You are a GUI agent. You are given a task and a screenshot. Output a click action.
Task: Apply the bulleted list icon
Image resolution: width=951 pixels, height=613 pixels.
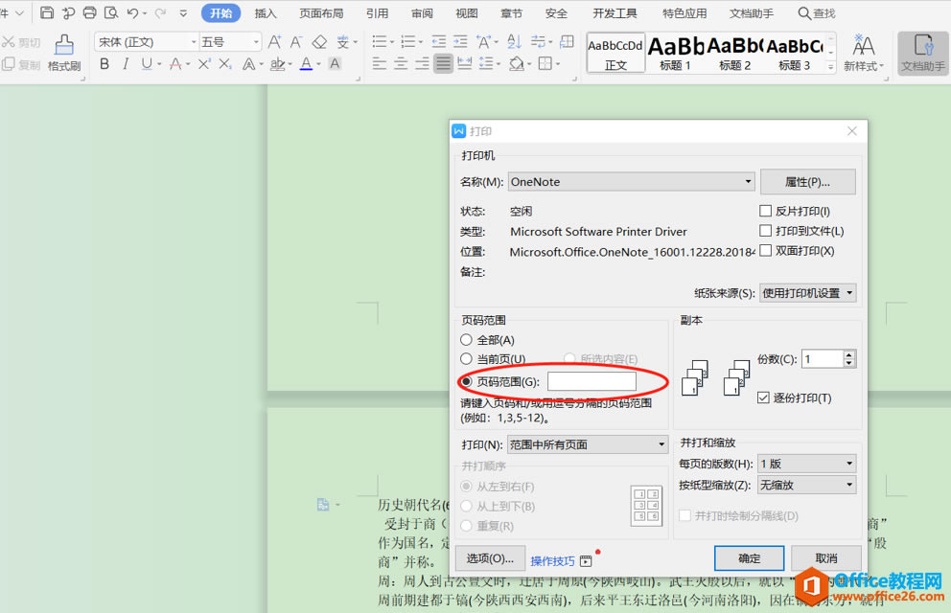(379, 40)
